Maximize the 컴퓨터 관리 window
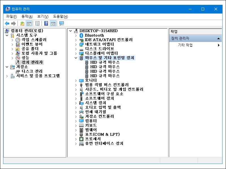This screenshot has height=169, width=226. coord(203,9)
